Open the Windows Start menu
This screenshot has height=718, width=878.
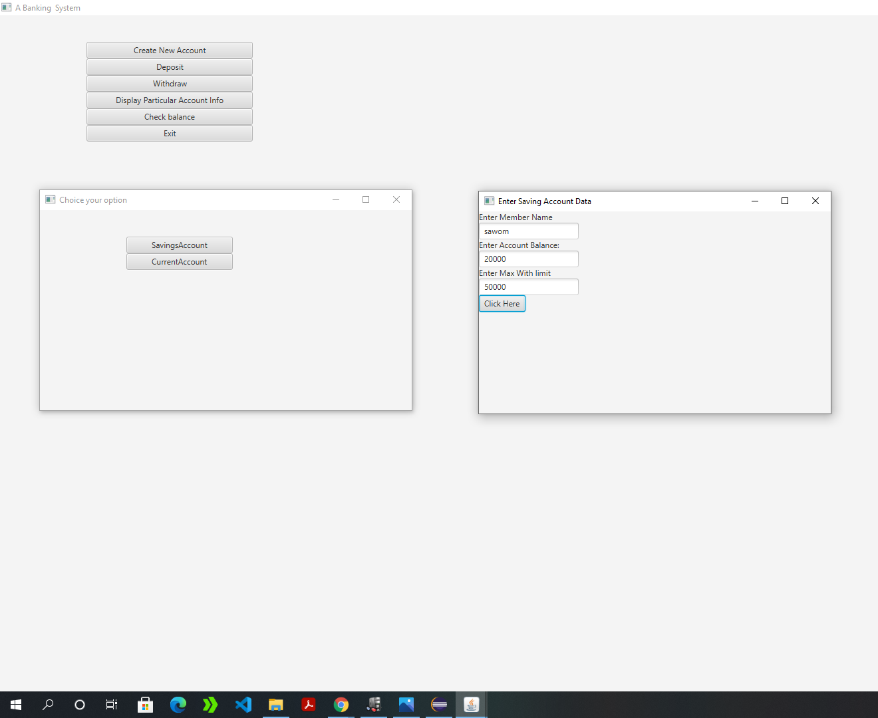click(x=16, y=705)
